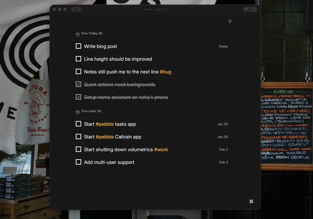Click the #bug tag
The width and height of the screenshot is (313, 219).
click(x=165, y=72)
